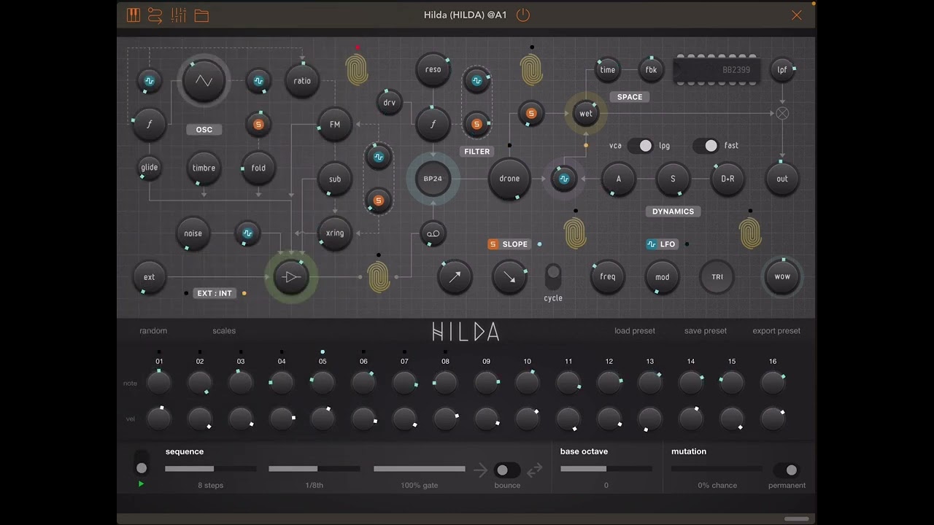The height and width of the screenshot is (525, 934).
Task: Open the signal routing icon in top bar
Action: point(155,15)
